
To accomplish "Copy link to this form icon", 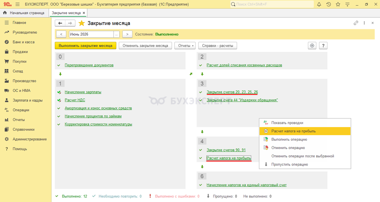I will [x=356, y=23].
